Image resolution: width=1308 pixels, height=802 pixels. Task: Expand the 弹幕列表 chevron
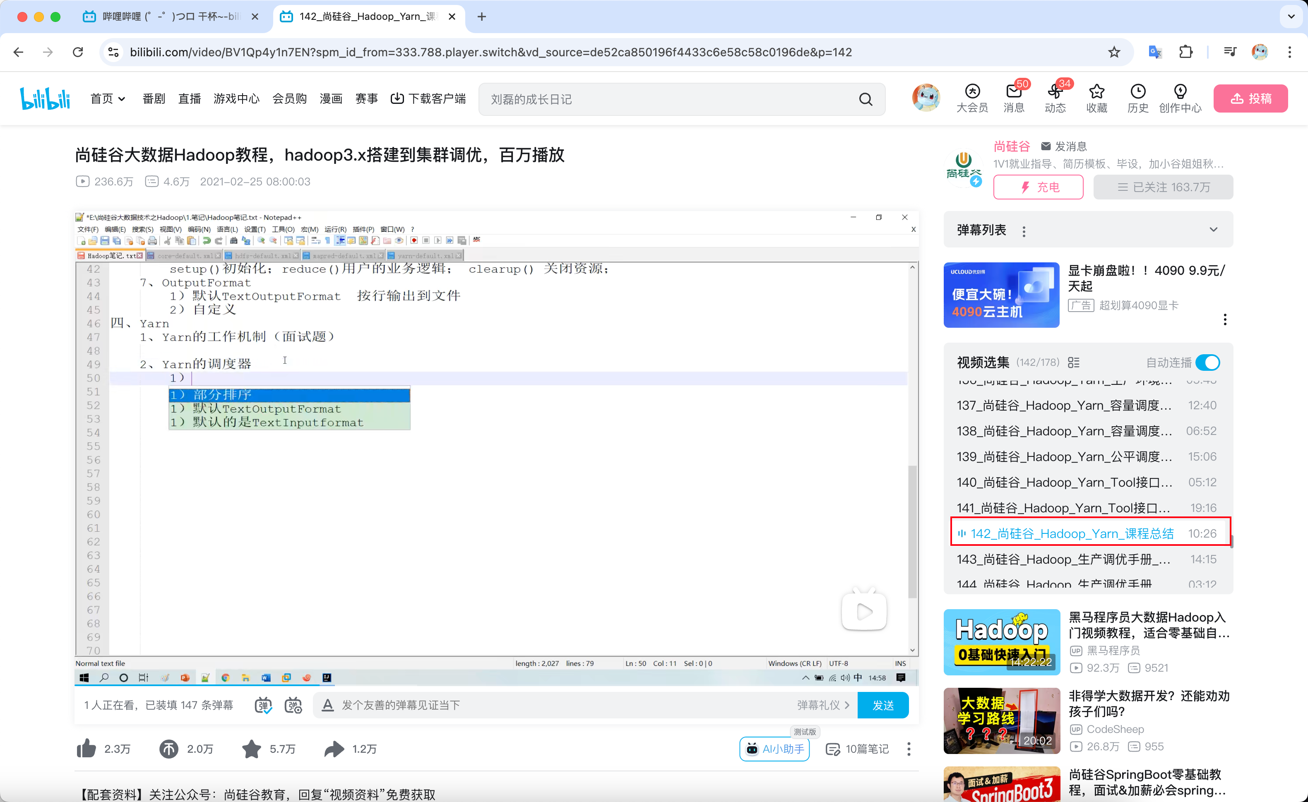click(x=1214, y=230)
